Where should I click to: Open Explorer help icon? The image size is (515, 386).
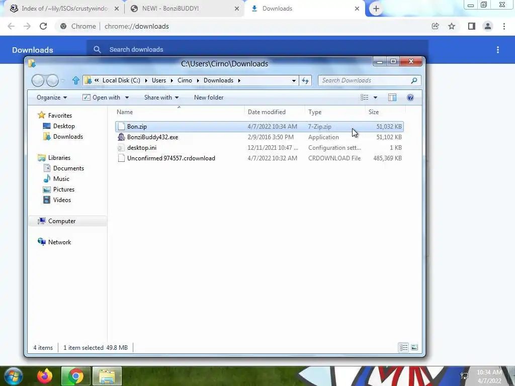coord(410,98)
